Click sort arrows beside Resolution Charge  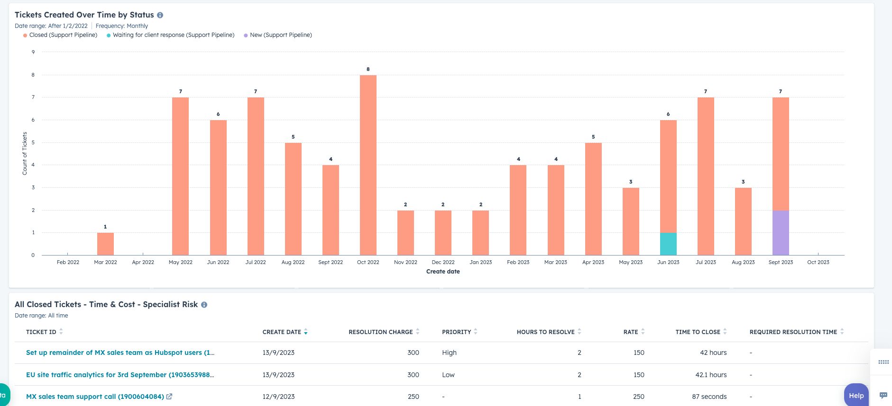[x=418, y=332]
